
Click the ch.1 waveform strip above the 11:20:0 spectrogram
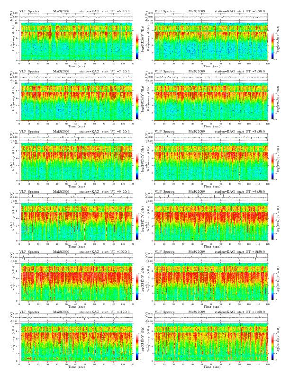tap(76, 318)
